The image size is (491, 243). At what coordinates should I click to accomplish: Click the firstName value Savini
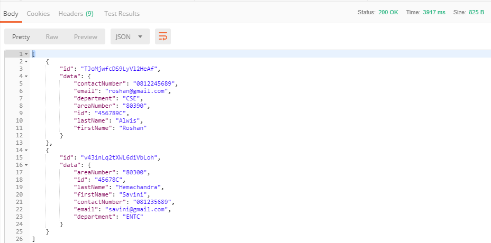pyautogui.click(x=133, y=194)
